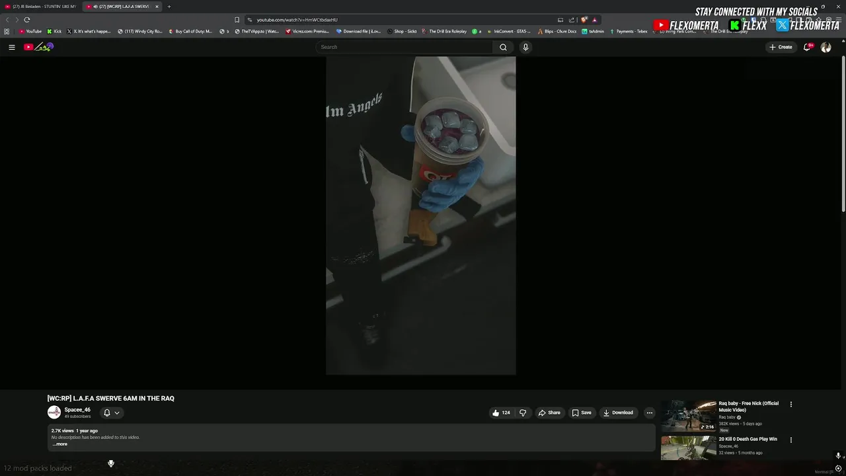Open 20 Kill 0 Death Gas Play Win title
Image resolution: width=846 pixels, height=476 pixels.
748,439
